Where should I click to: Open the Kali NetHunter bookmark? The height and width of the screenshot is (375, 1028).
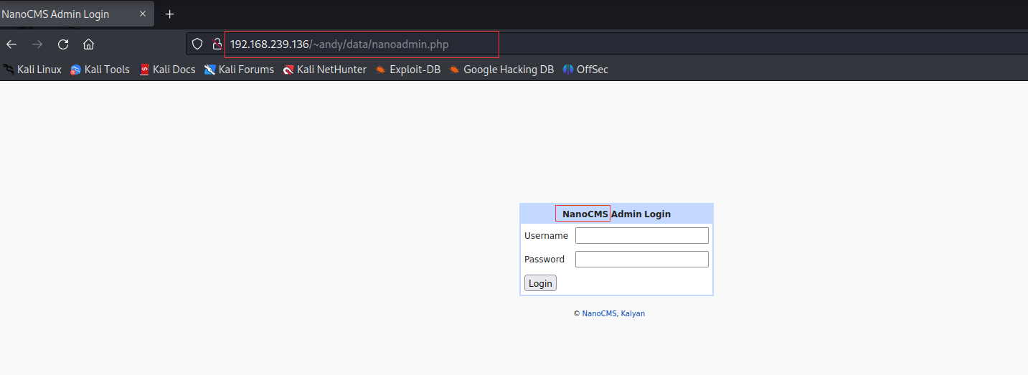325,70
